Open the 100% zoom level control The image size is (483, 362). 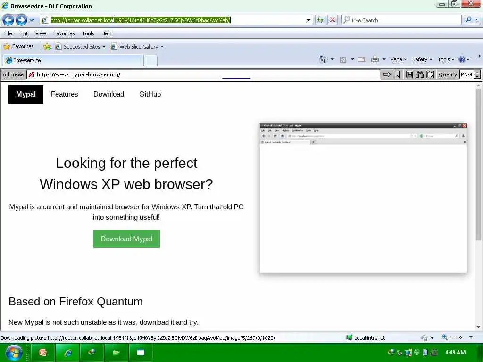tap(452, 337)
